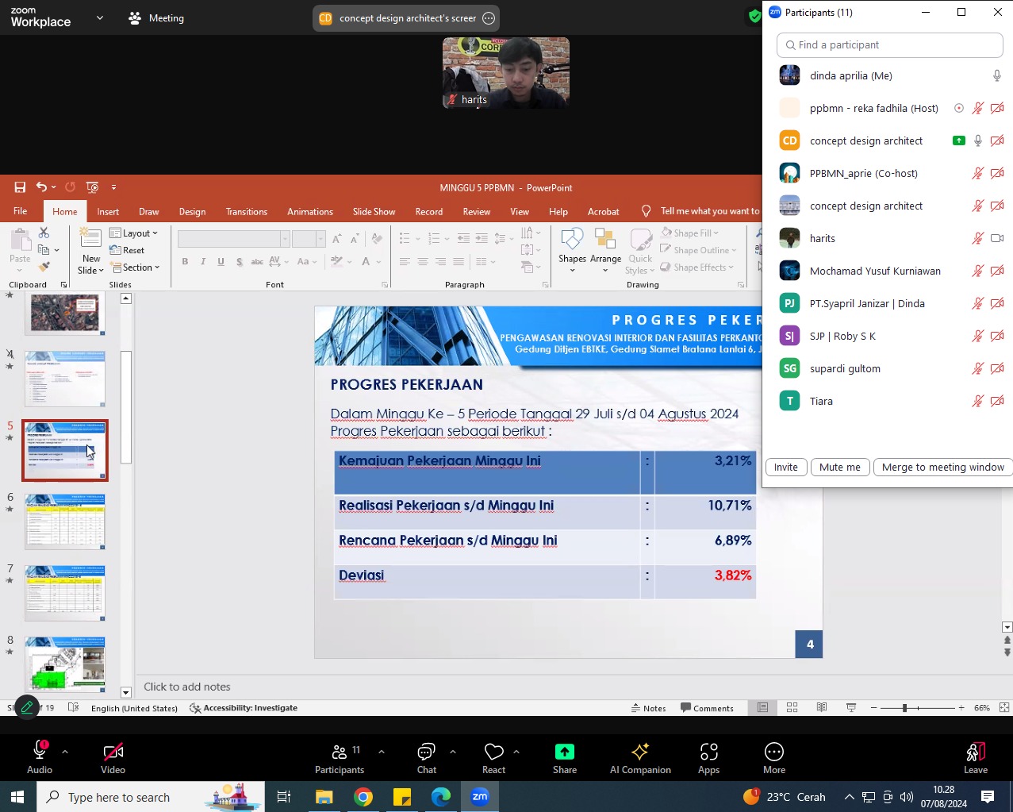Screen dimensions: 1013x812
Task: Click the Invite button
Action: [x=785, y=468]
